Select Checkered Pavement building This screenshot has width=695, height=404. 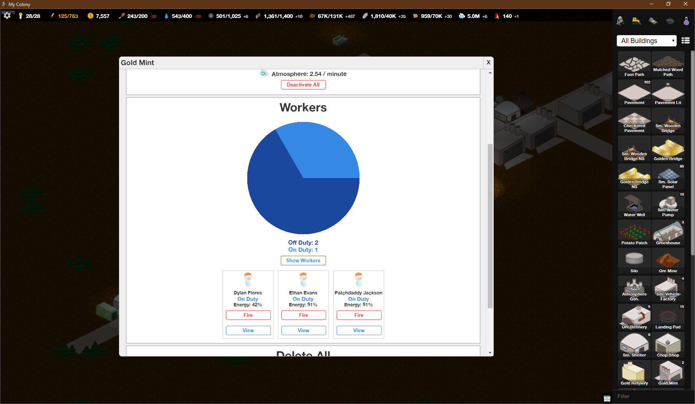click(634, 120)
